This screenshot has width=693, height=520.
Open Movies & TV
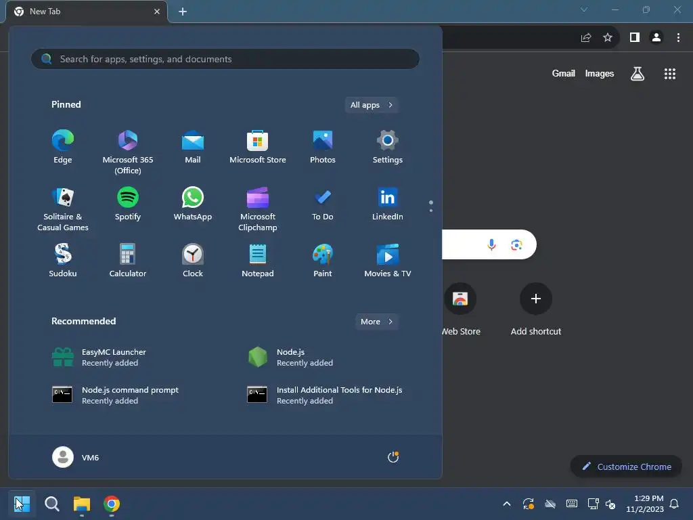tap(388, 261)
